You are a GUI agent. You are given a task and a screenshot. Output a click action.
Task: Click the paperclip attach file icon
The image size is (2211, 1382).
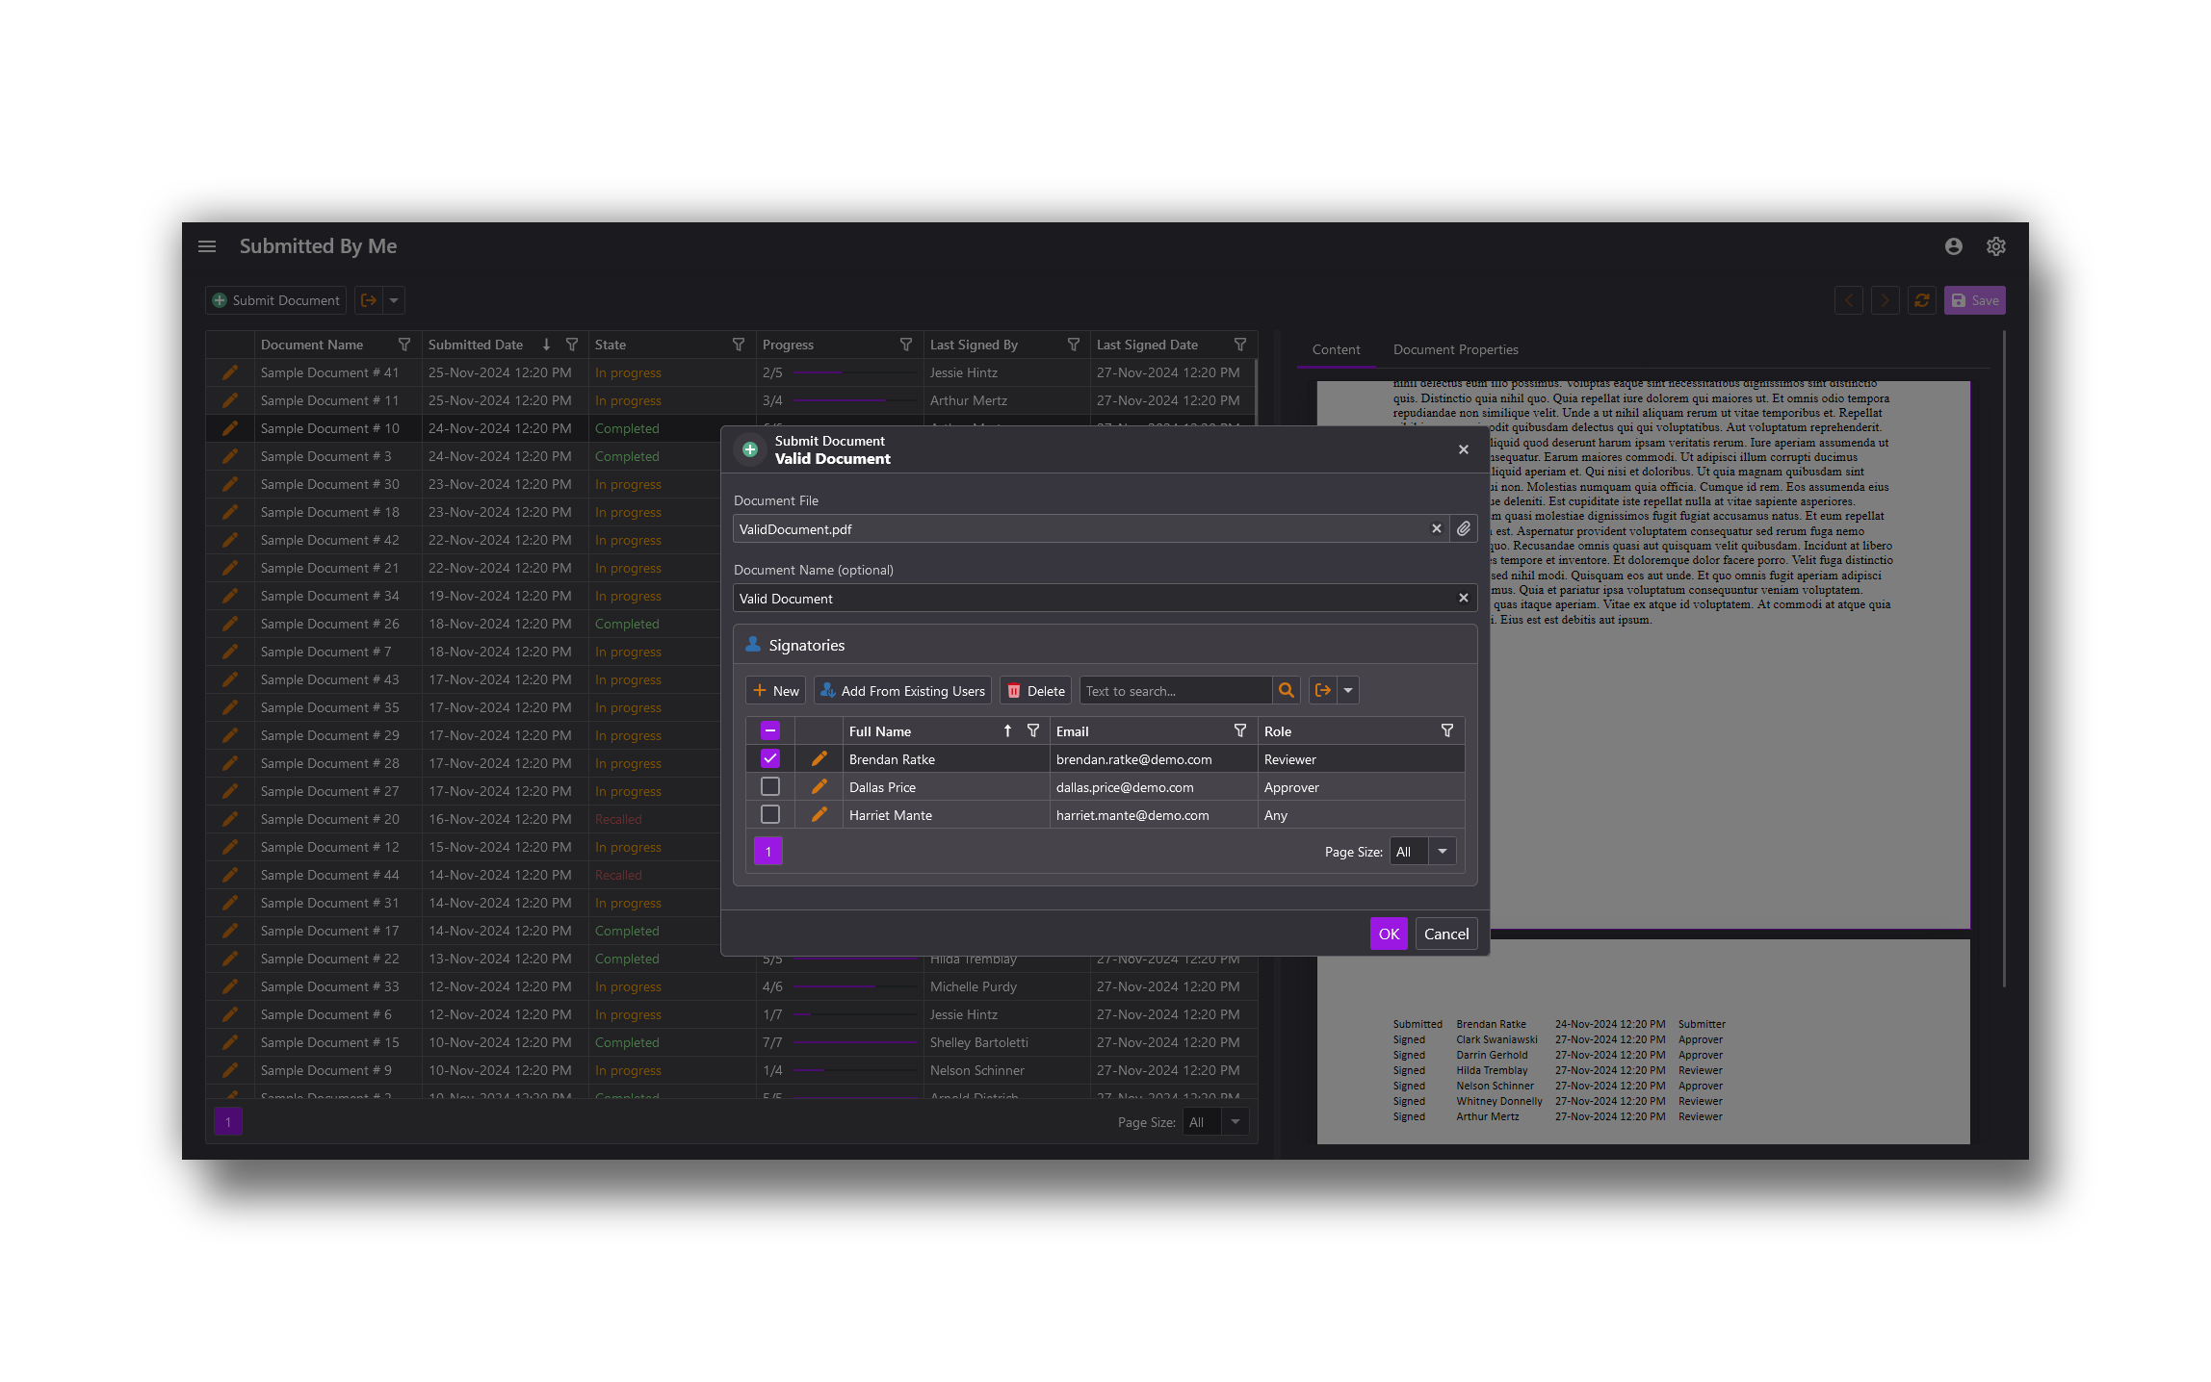point(1463,528)
